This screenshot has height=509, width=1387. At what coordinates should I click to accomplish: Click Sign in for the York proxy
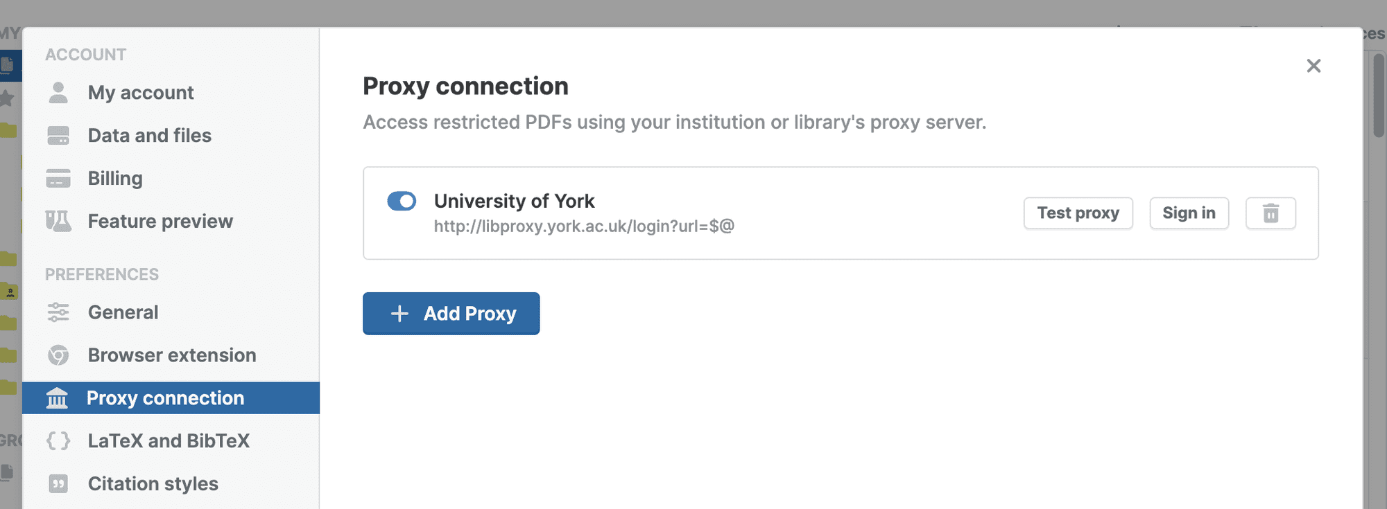[1189, 213]
